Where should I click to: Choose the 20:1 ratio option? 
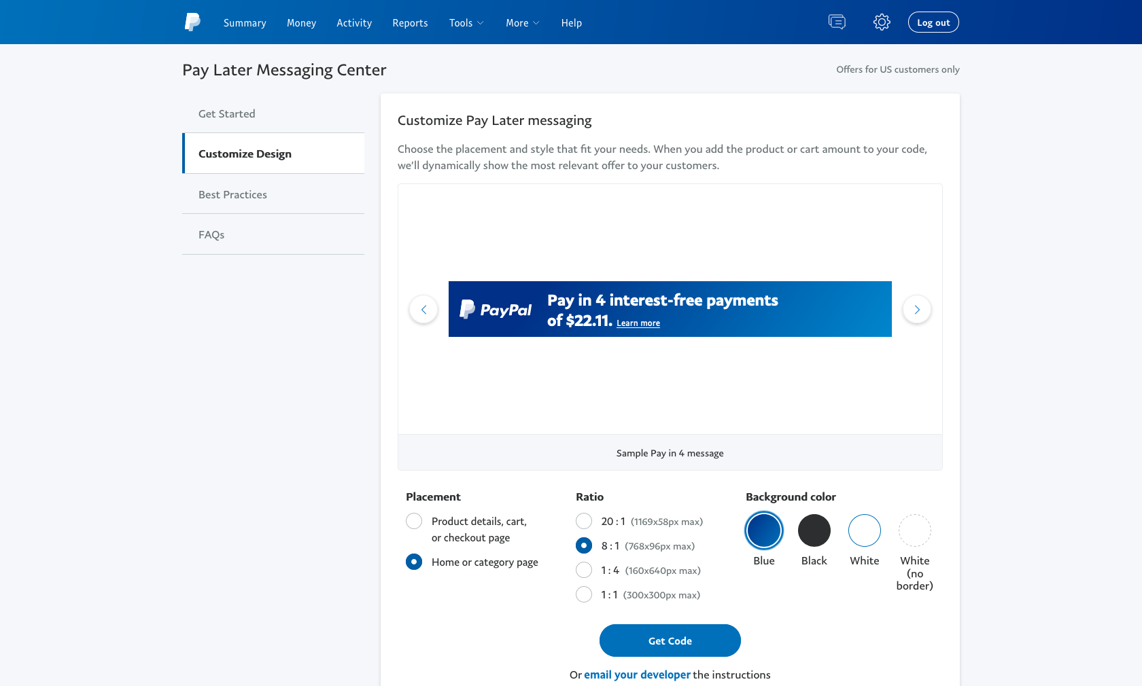[x=584, y=521]
